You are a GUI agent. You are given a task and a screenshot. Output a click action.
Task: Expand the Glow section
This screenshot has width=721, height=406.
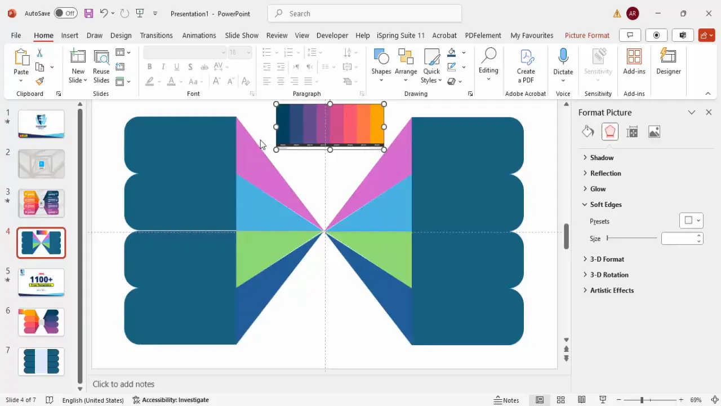pos(598,189)
